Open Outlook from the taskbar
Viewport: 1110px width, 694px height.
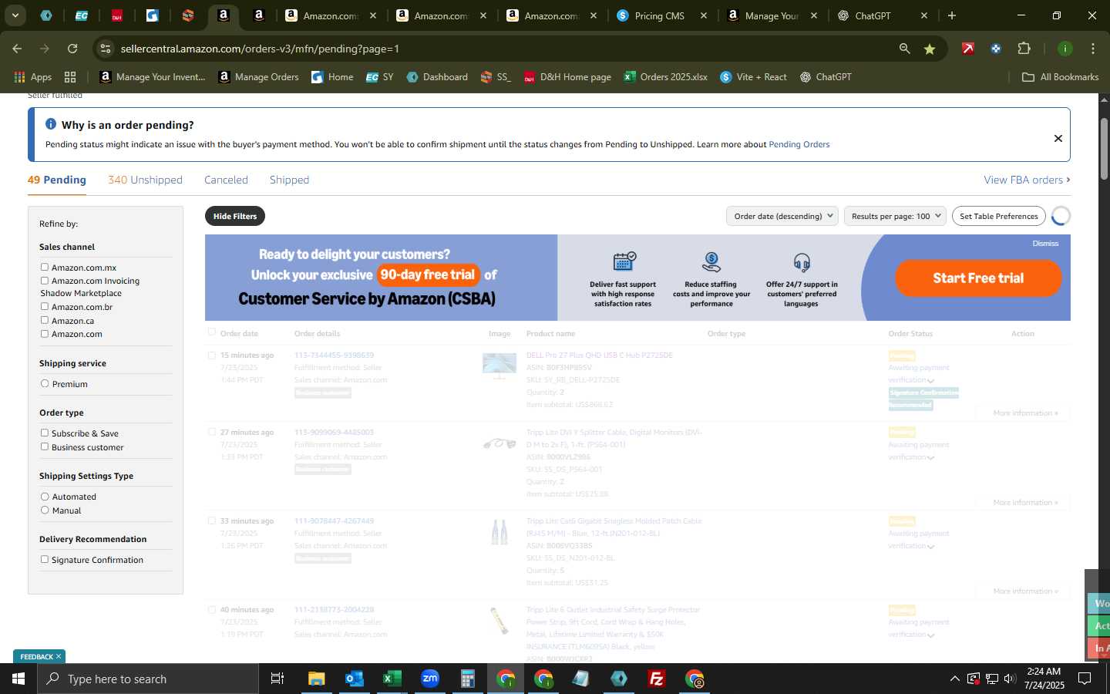coord(354,679)
